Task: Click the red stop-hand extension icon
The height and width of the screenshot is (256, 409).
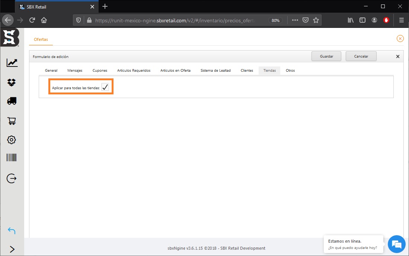Action: [386, 20]
